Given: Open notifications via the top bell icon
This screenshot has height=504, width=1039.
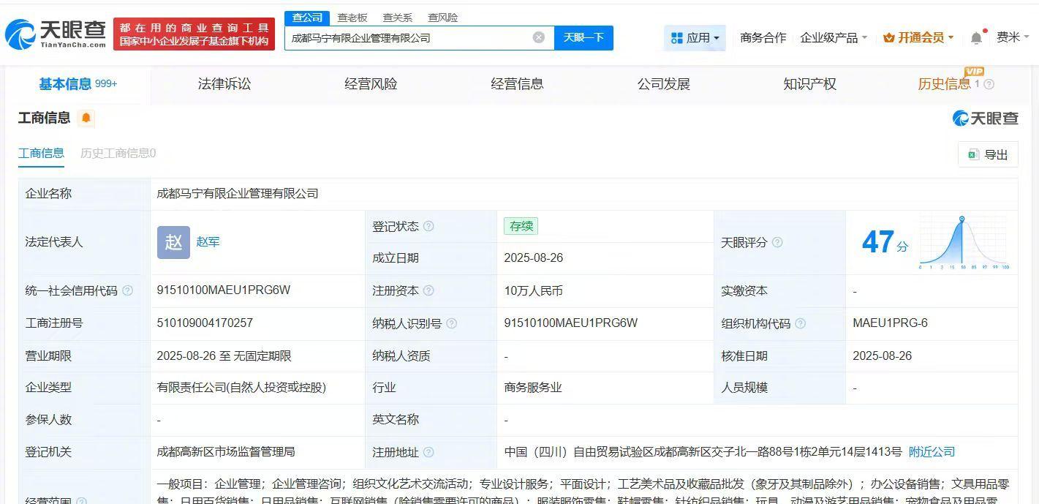Looking at the screenshot, I should click(x=976, y=37).
